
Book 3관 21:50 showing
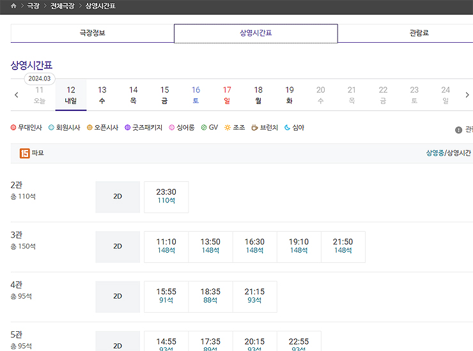[343, 247]
